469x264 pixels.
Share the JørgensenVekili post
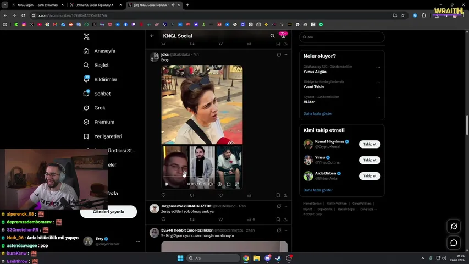(x=285, y=219)
